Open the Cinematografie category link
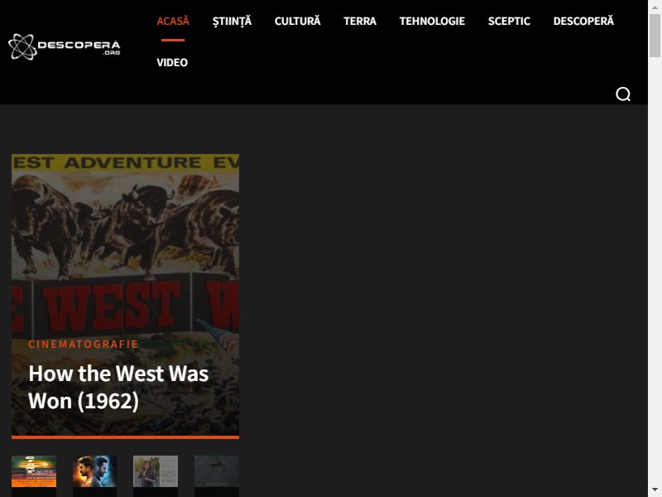The width and height of the screenshot is (662, 497). tap(84, 344)
